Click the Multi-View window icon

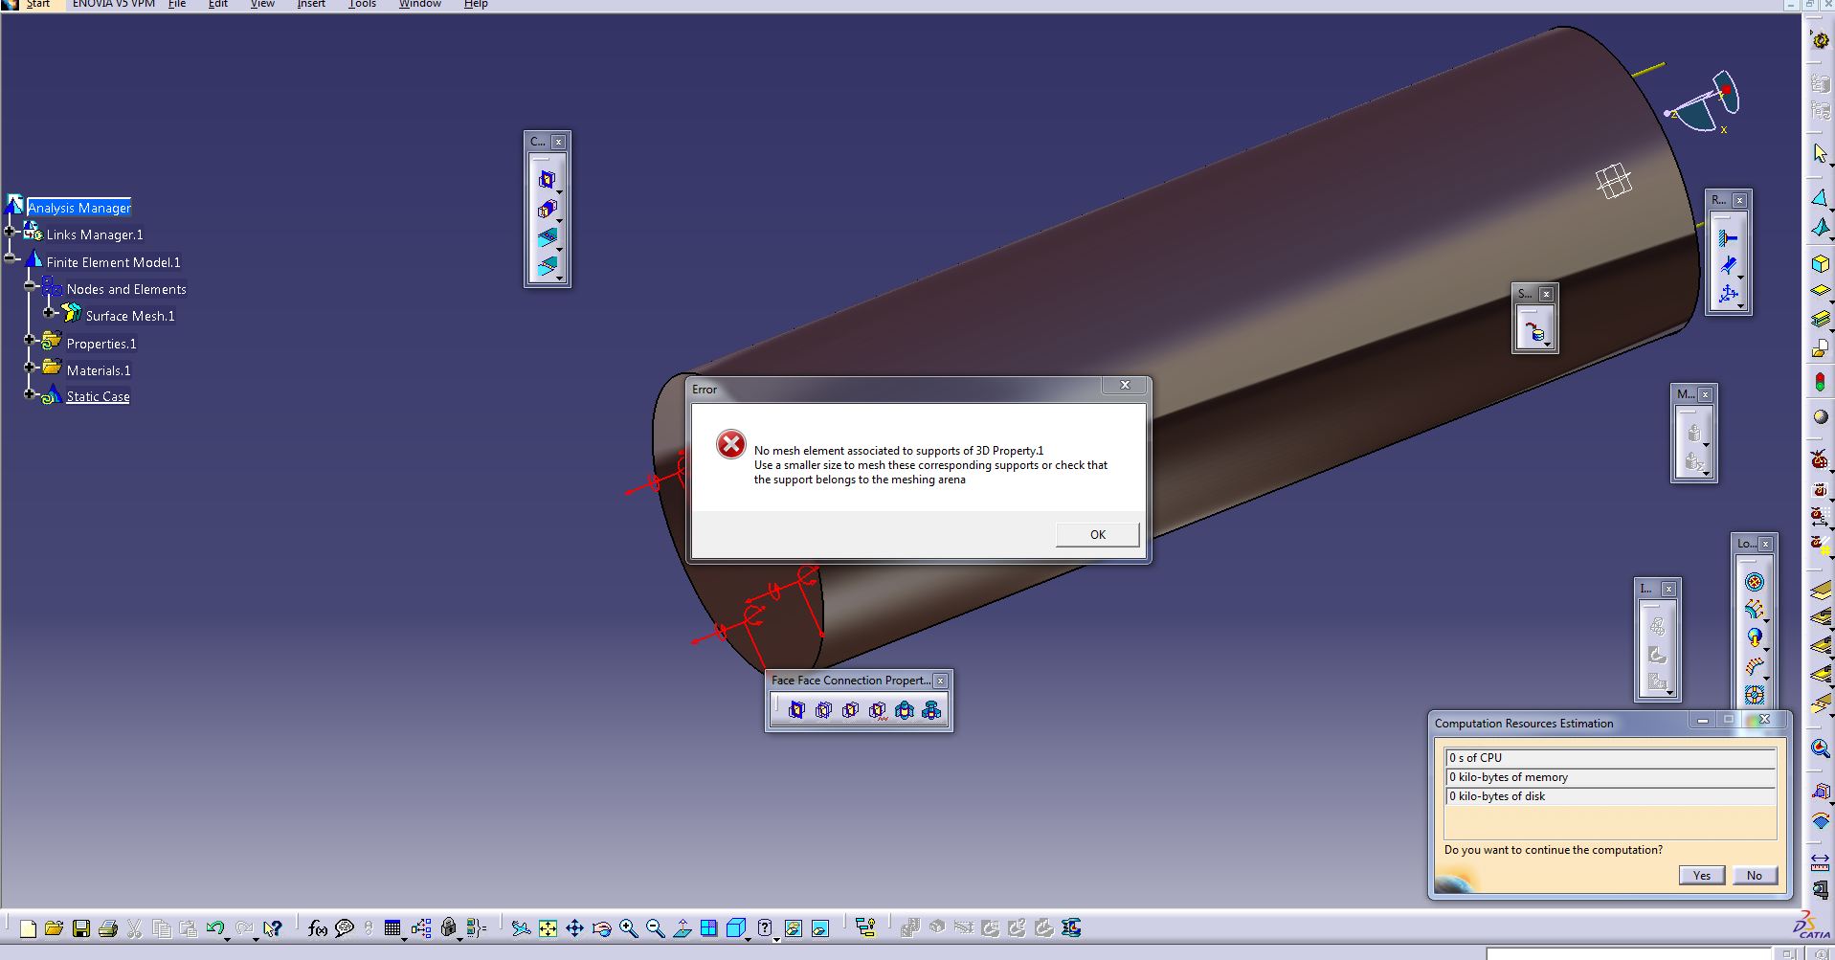[708, 928]
